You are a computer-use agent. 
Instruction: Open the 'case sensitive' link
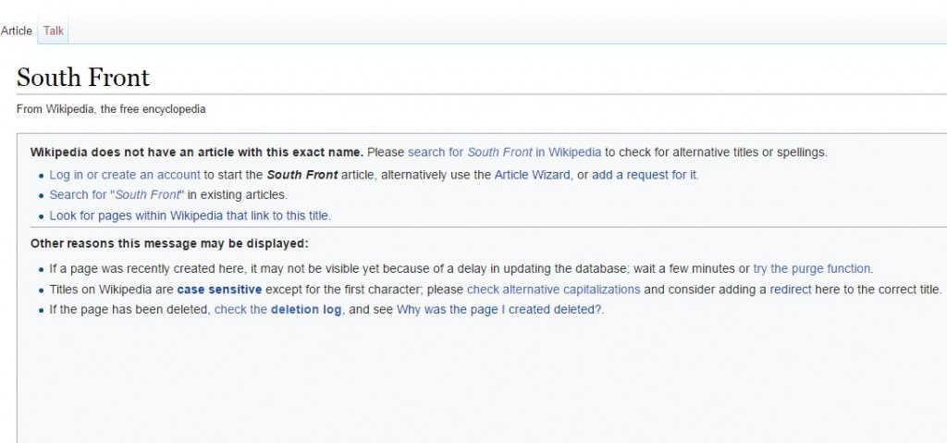coord(219,289)
